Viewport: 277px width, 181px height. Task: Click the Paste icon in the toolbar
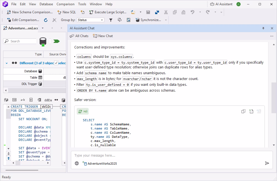coord(184,12)
